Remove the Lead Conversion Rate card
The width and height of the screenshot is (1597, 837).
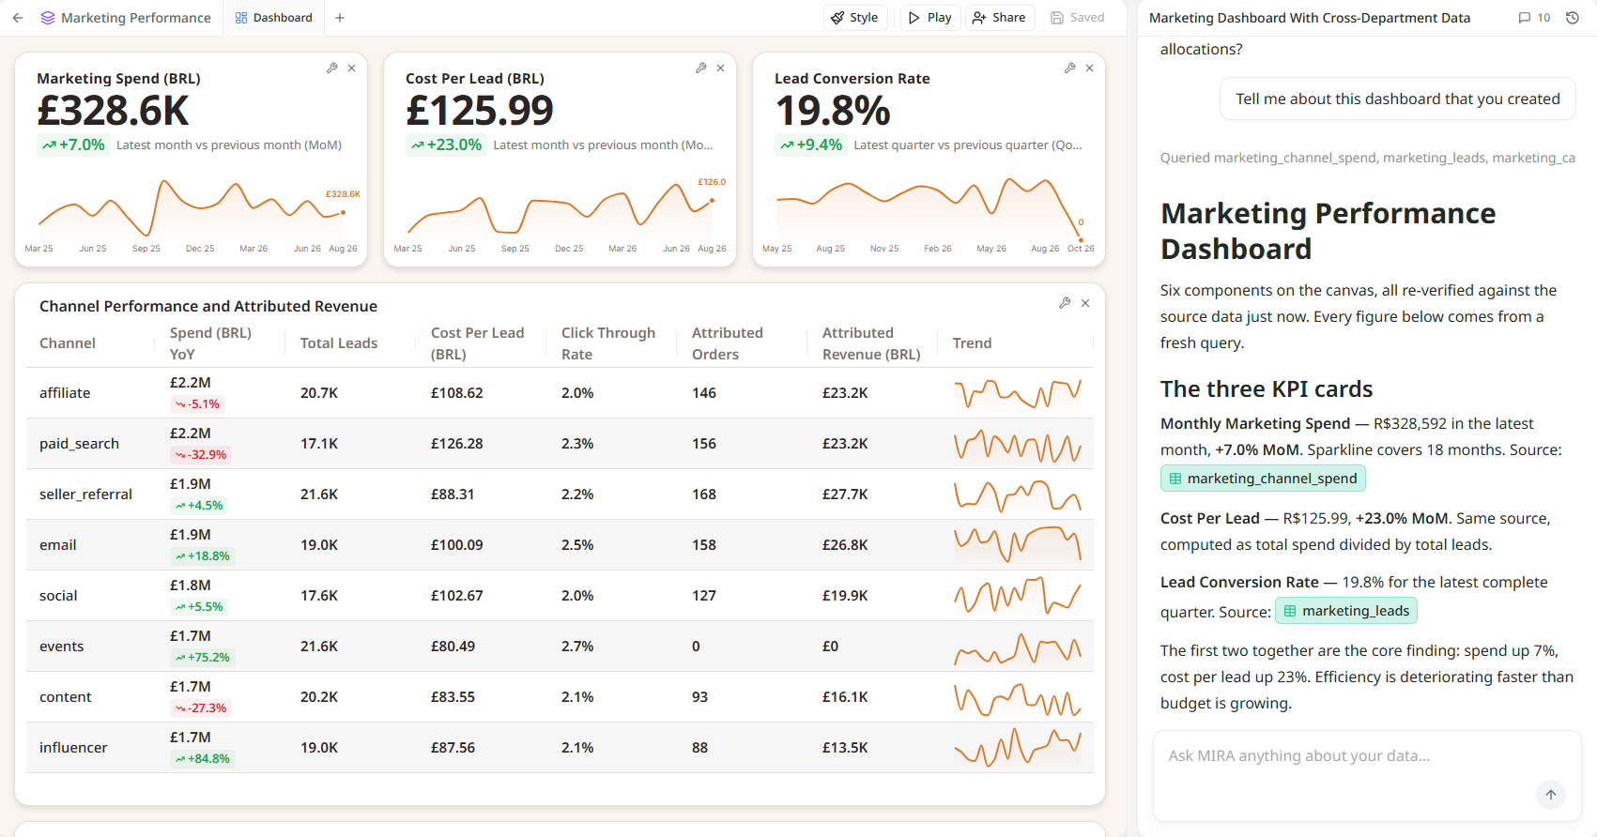(x=1089, y=68)
